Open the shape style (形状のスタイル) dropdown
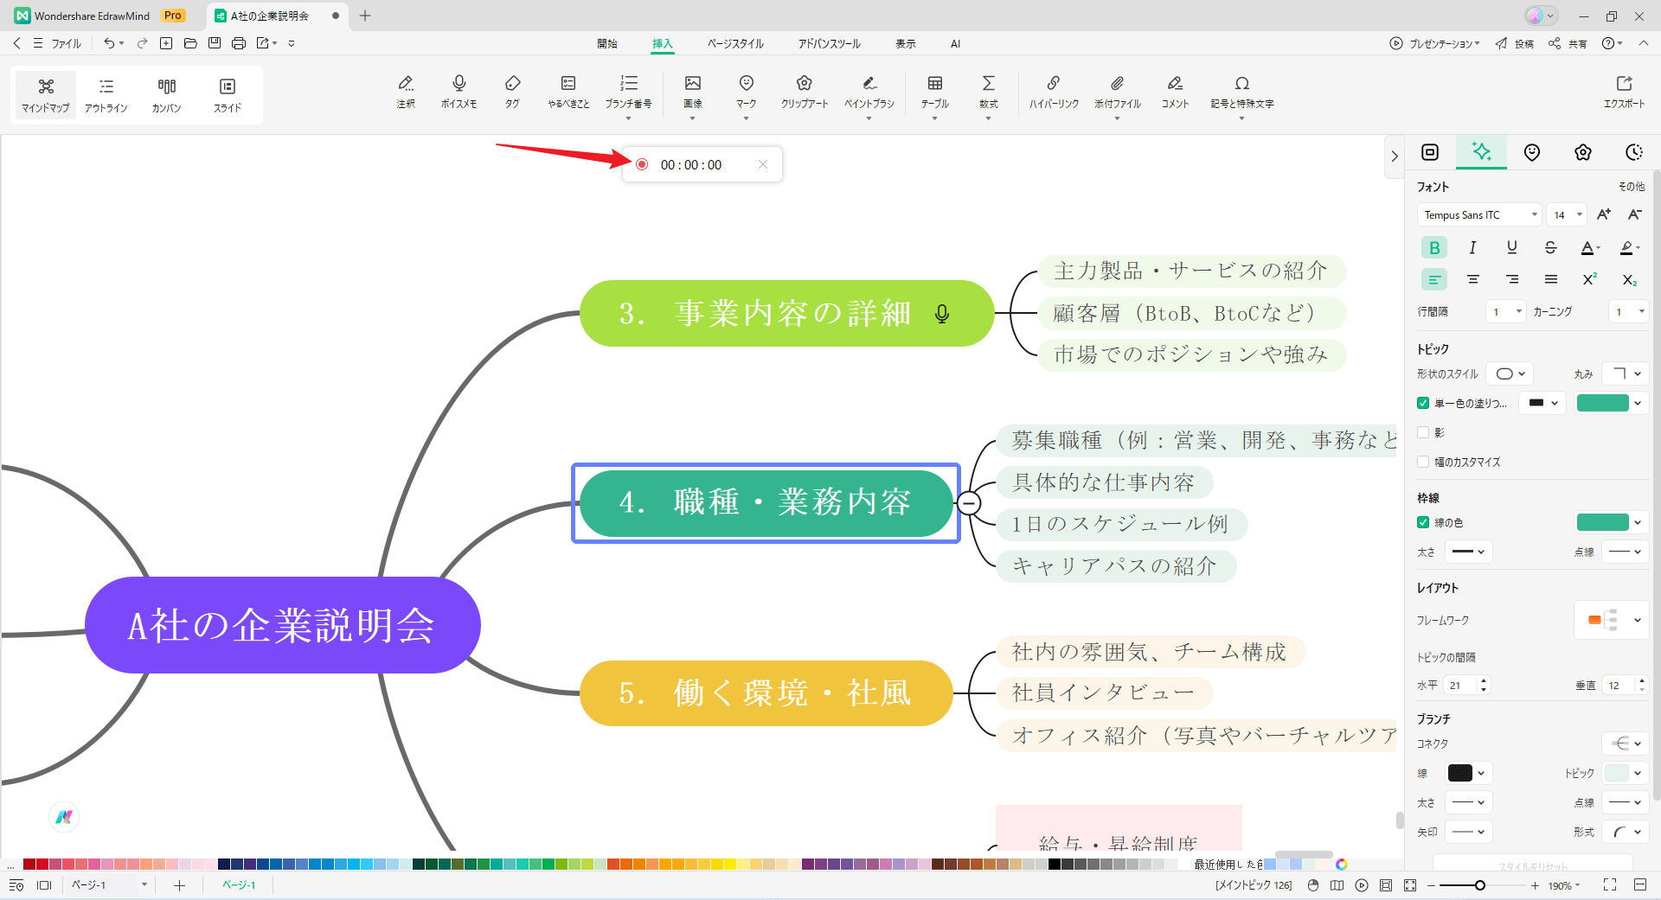Viewport: 1661px width, 900px height. point(1510,373)
